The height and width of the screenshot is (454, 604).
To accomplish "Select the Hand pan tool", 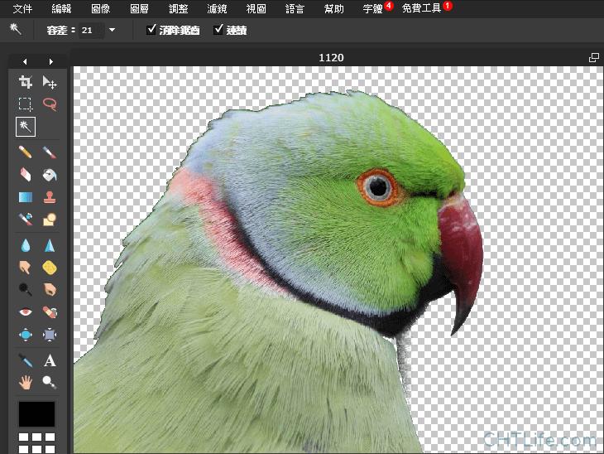I will pyautogui.click(x=26, y=382).
